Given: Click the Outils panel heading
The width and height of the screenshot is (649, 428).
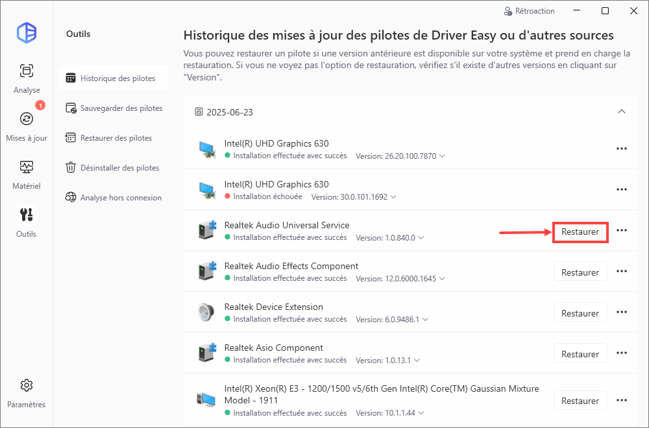Looking at the screenshot, I should pyautogui.click(x=79, y=34).
